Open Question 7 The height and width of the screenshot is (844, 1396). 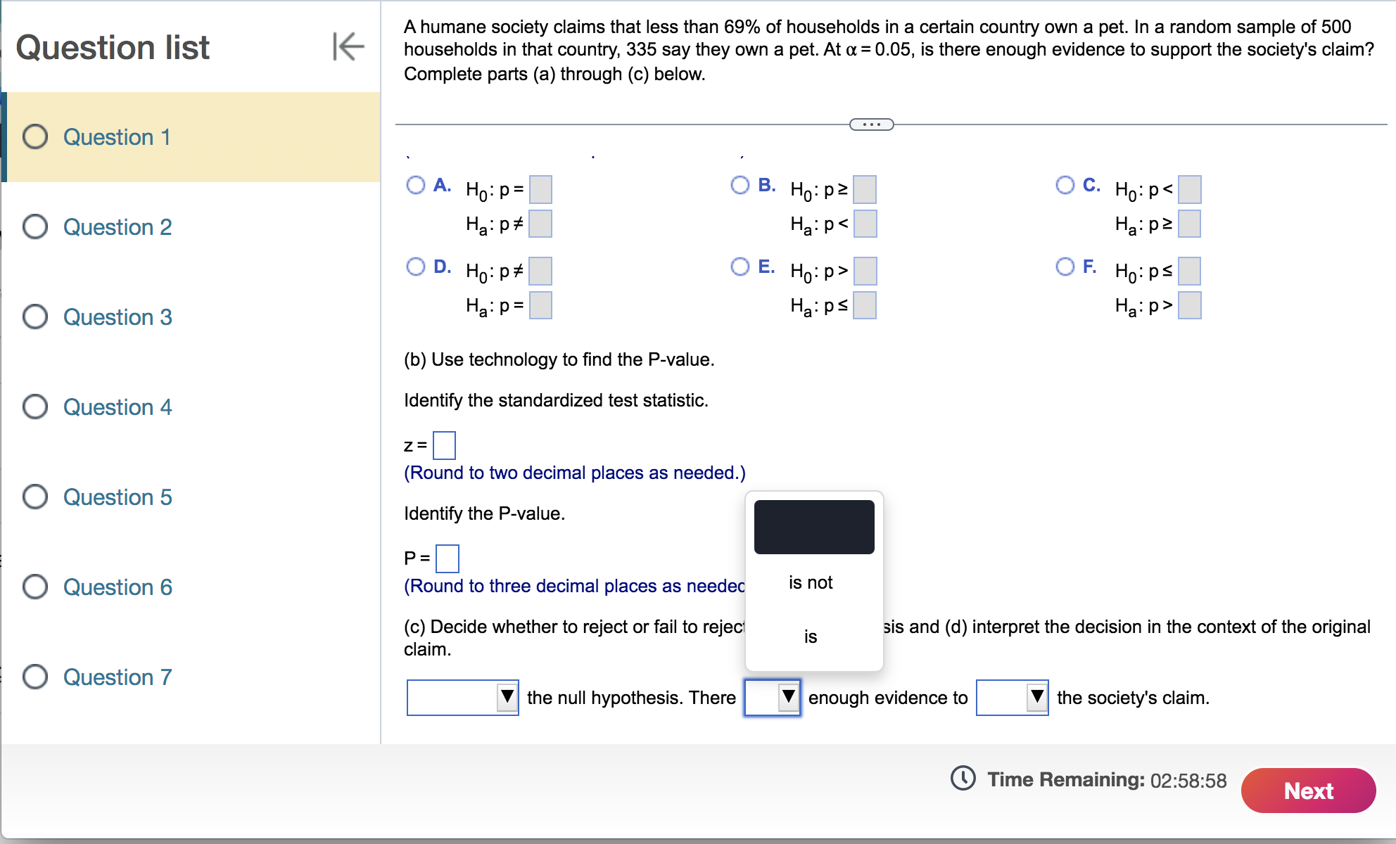point(118,677)
